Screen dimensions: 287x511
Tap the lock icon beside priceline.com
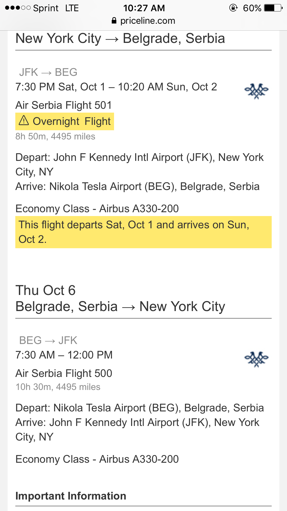click(x=114, y=21)
